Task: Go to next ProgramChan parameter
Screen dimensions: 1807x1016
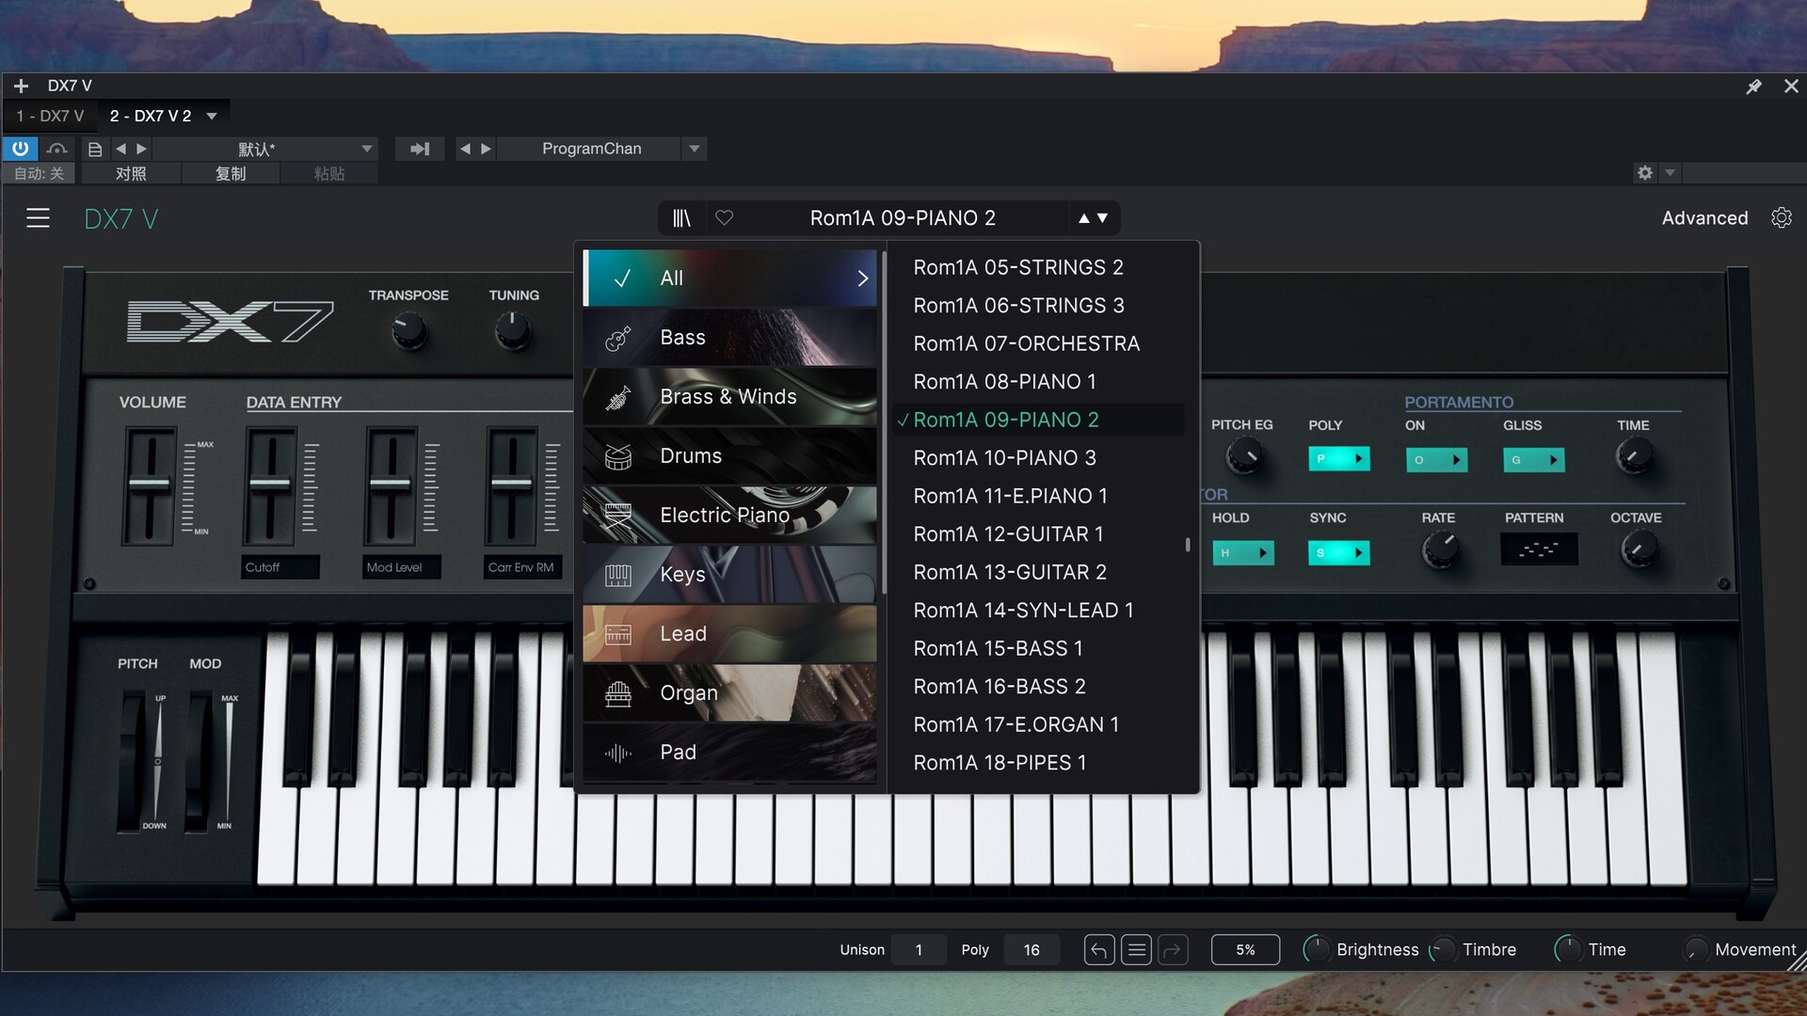Action: [x=486, y=149]
